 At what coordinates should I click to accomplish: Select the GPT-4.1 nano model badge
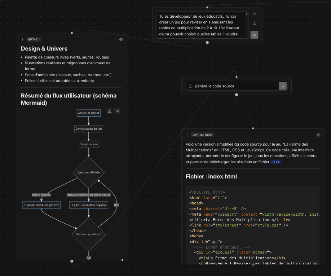point(202,135)
